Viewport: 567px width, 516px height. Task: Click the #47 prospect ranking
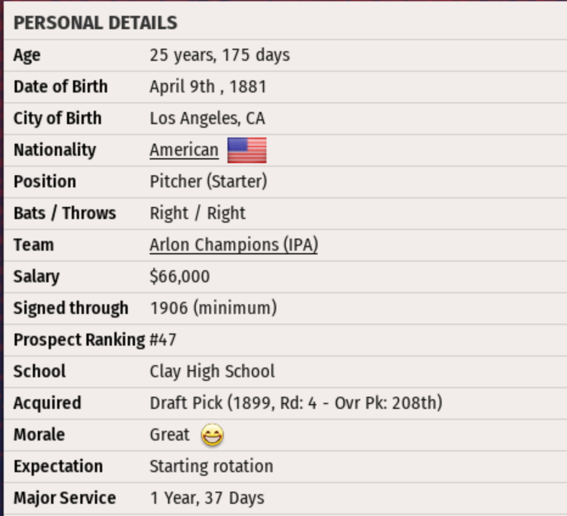point(163,340)
